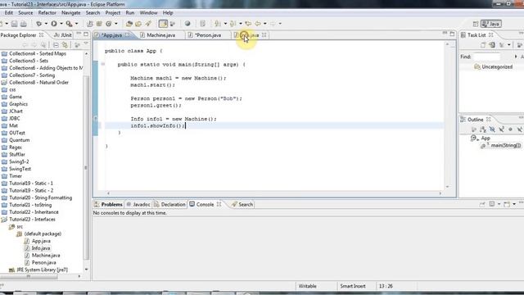Click the Back navigation arrow icon
Image resolution: width=524 pixels, height=295 pixels.
pyautogui.click(x=258, y=24)
